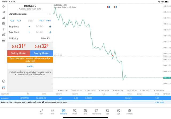This screenshot has height=119, width=171.
Task: Open the drawing objects shapes icon
Action: pos(4,35)
